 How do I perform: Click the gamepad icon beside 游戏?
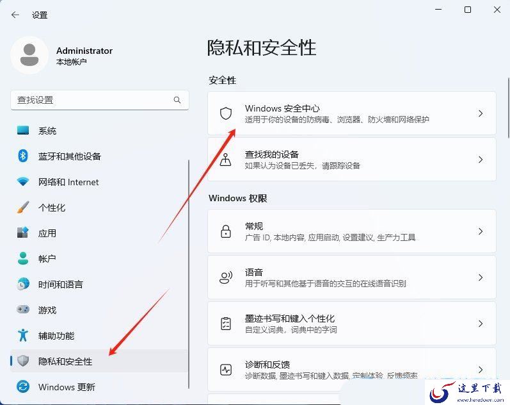point(23,310)
